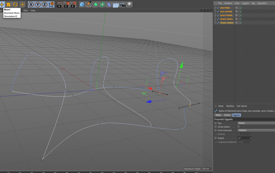
Task: Open Object Manager Tag menu
Action: point(253,3)
